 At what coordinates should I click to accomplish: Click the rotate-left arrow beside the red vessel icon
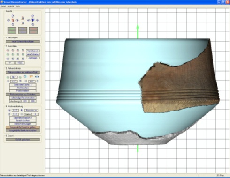click(8, 20)
